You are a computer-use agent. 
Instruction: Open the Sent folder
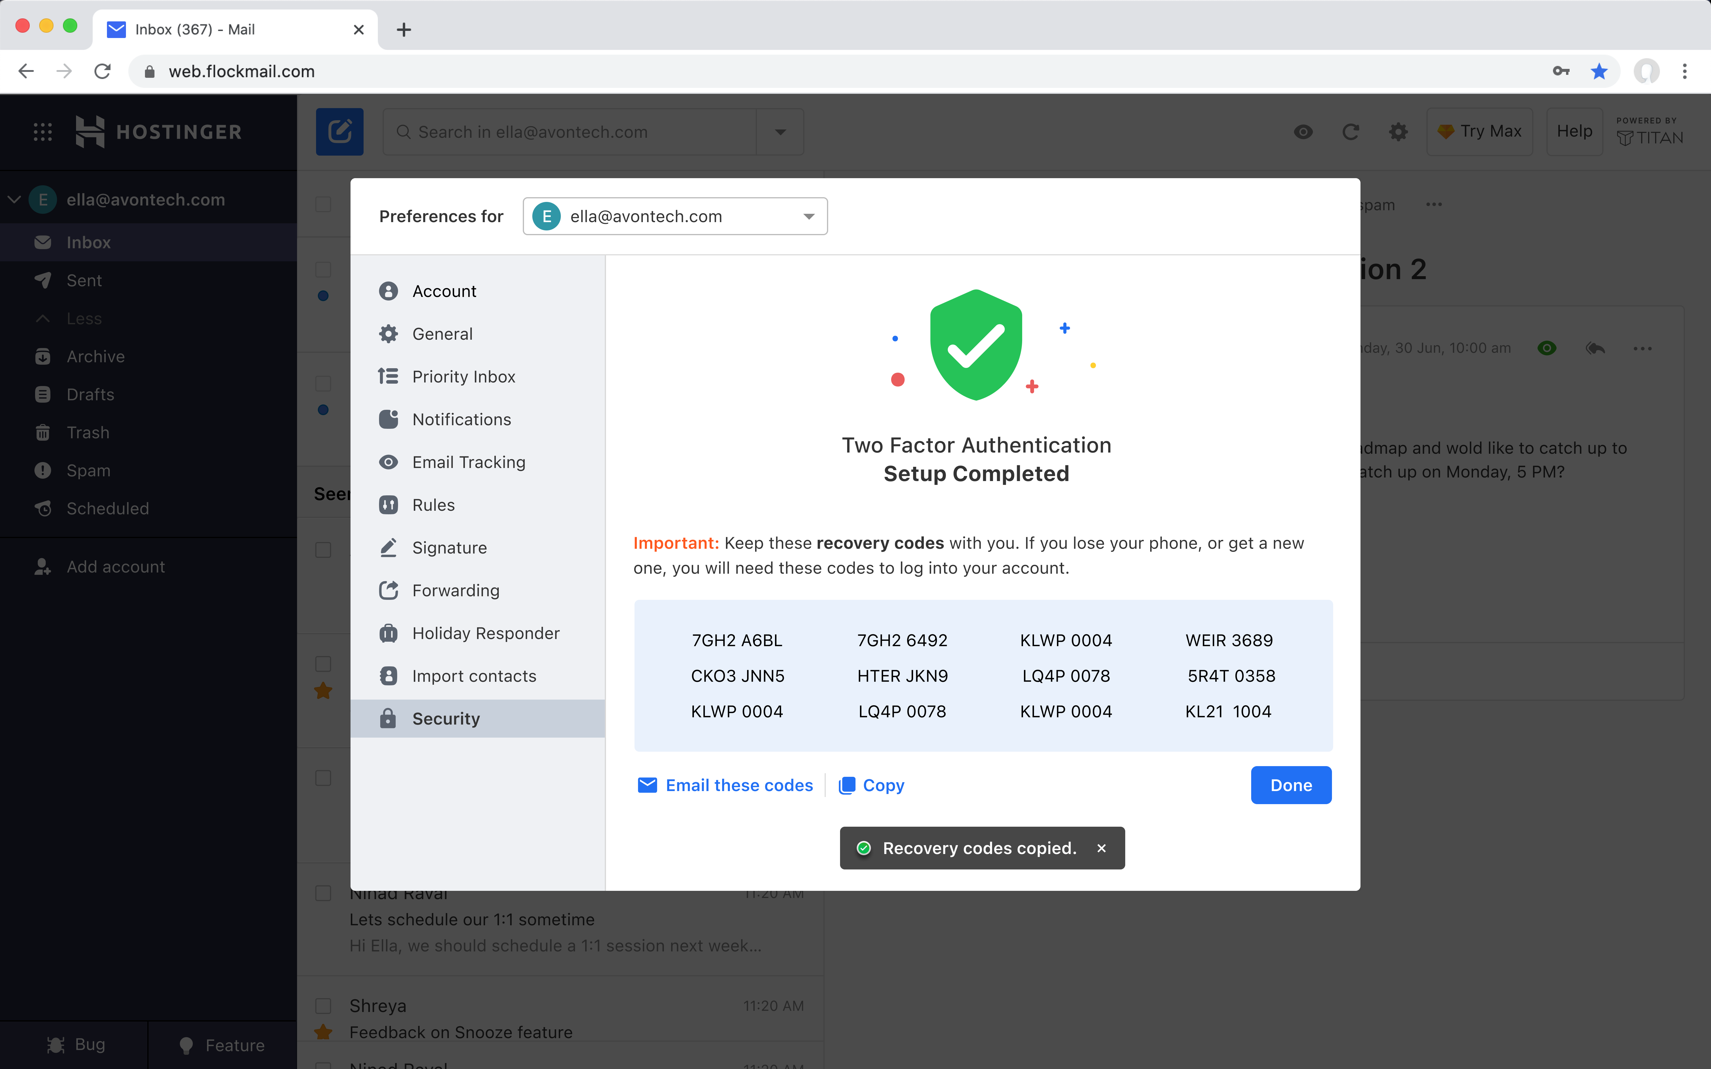pos(149,281)
